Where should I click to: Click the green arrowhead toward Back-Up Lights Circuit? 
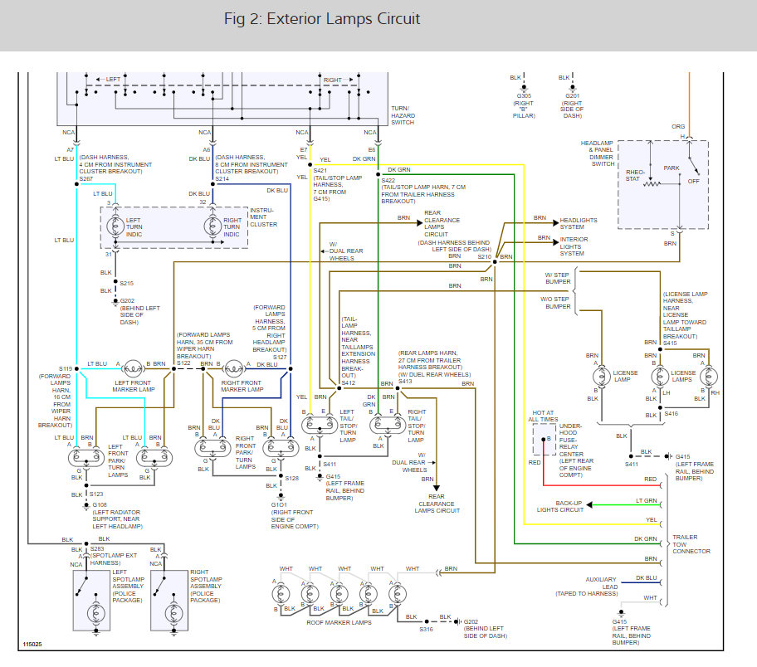coord(589,505)
